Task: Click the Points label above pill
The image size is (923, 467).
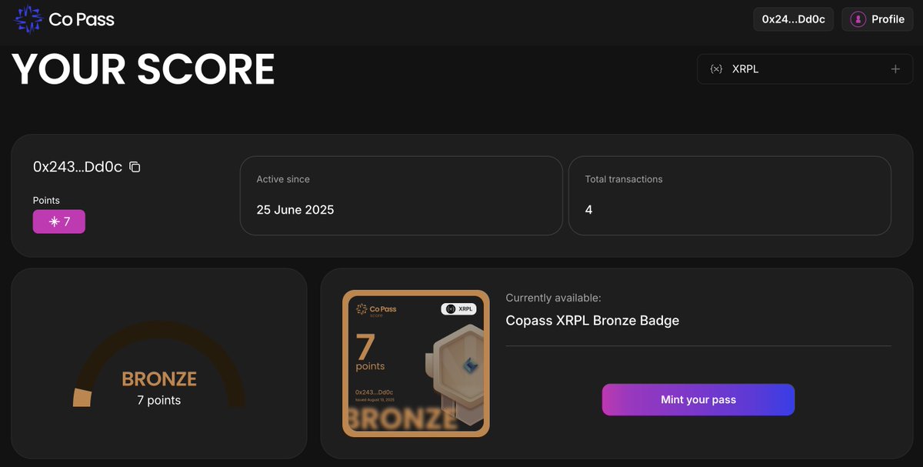Action: pyautogui.click(x=46, y=200)
